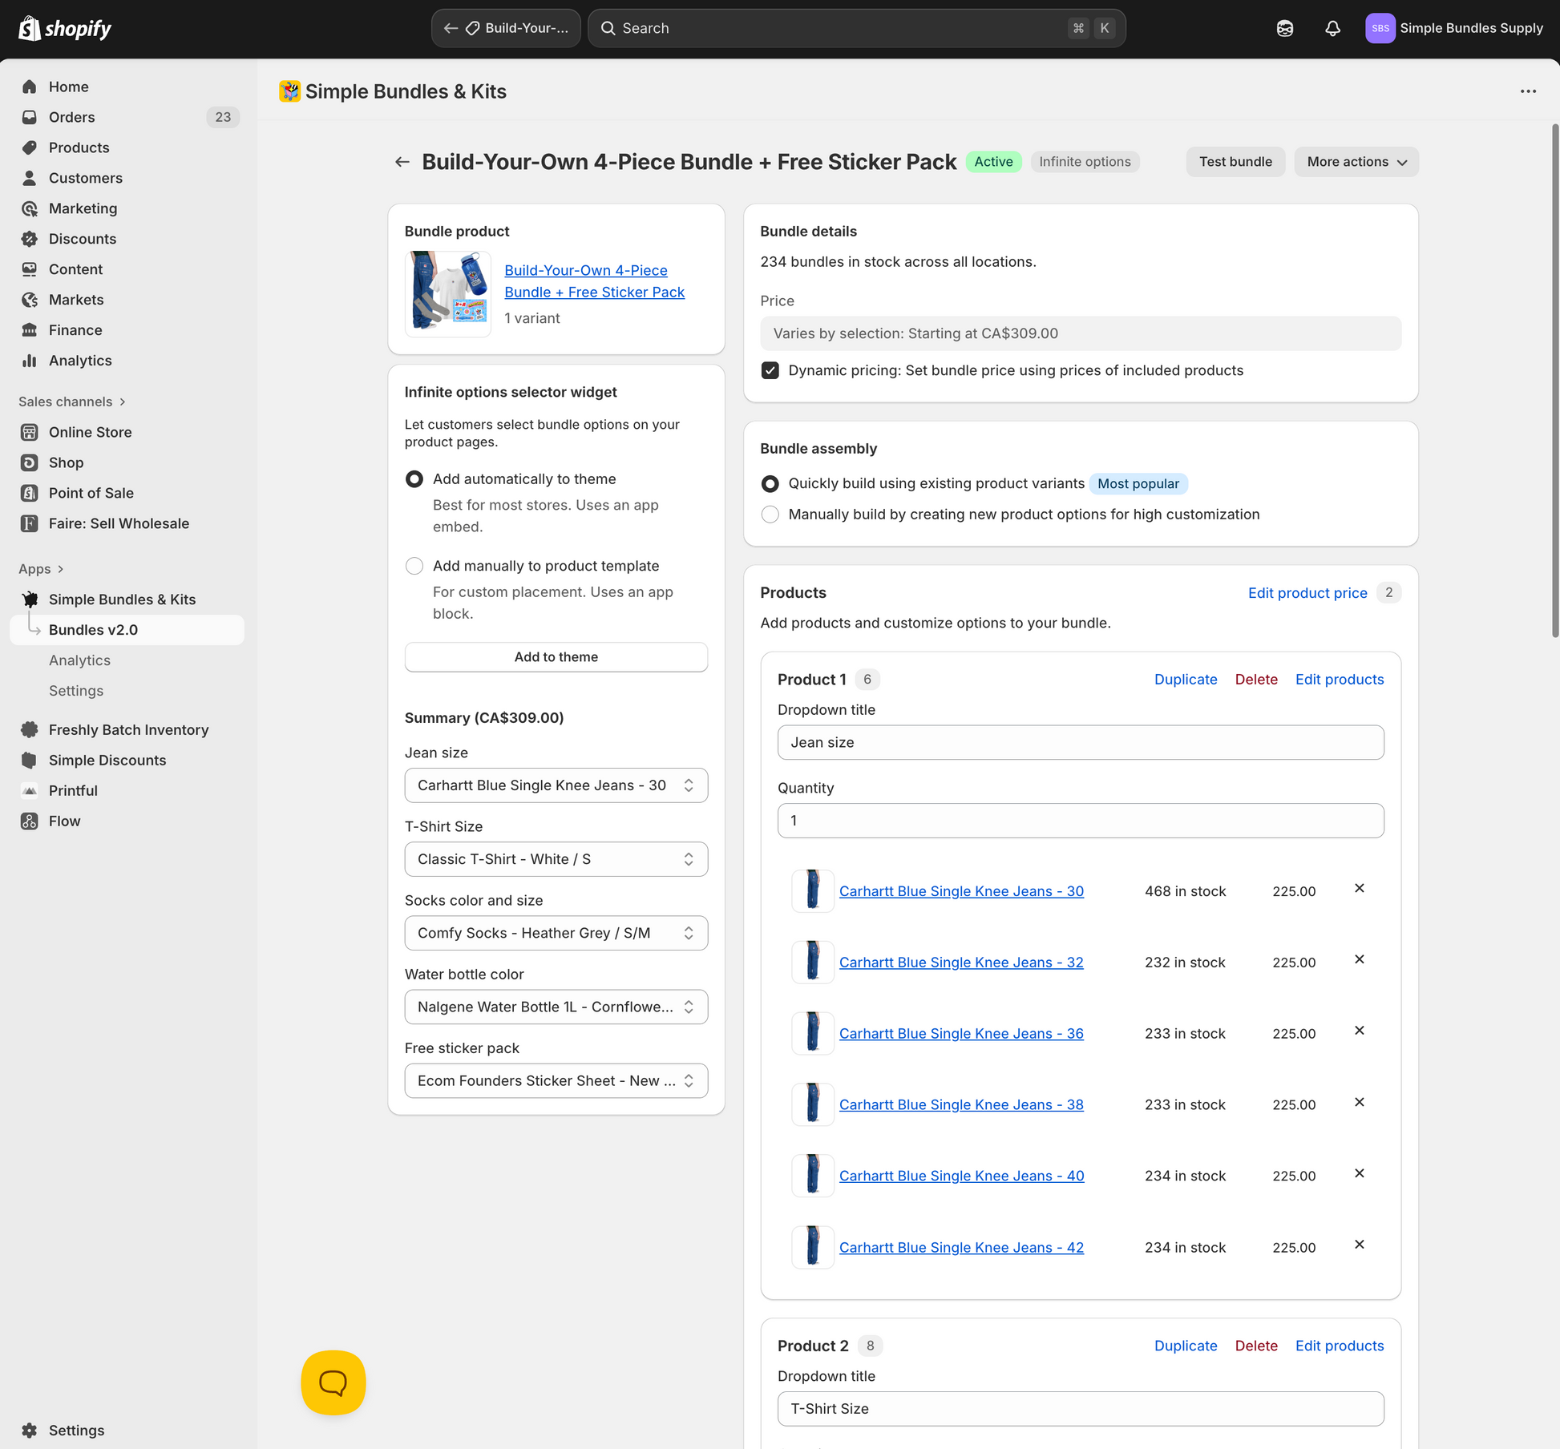1560x1449 pixels.
Task: Click the Shopify logo
Action: pos(65,28)
